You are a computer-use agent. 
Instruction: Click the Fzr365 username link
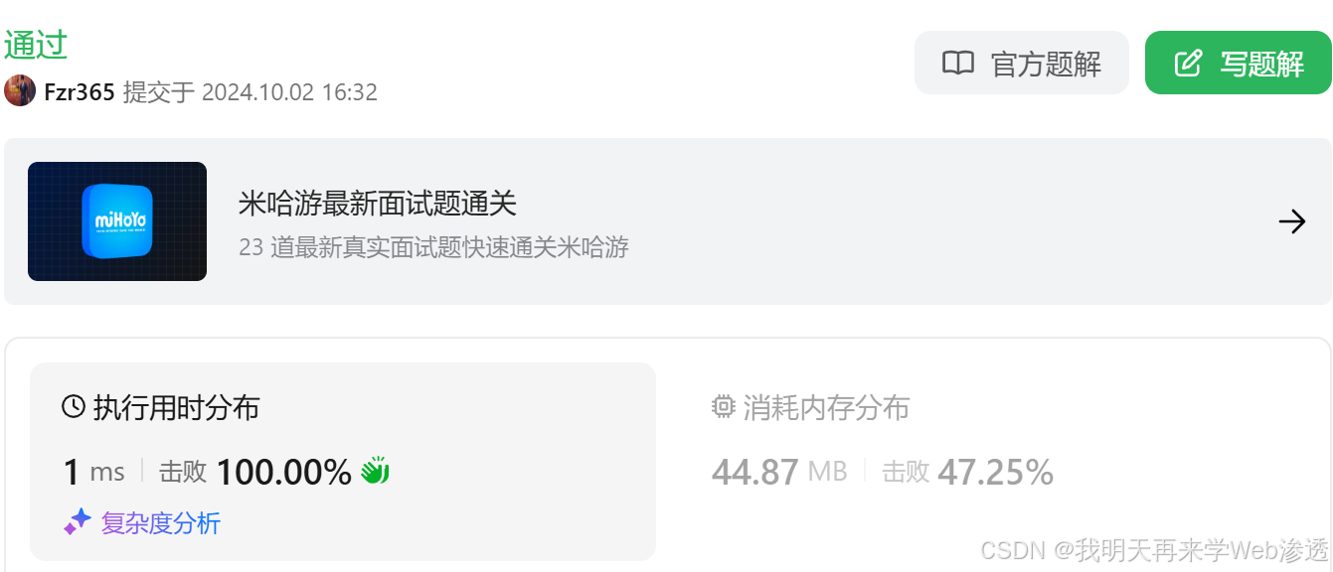pyautogui.click(x=80, y=92)
